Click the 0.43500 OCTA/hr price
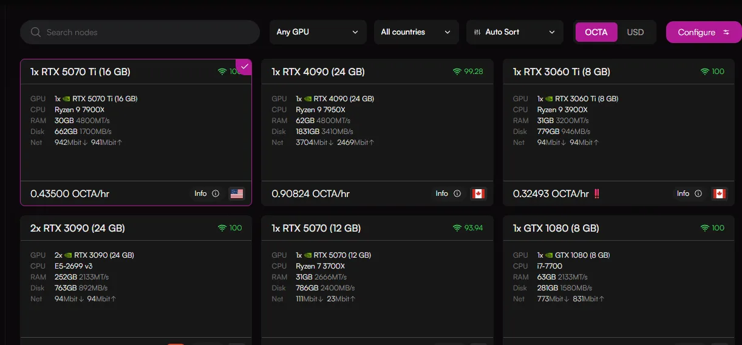The width and height of the screenshot is (742, 345). click(x=70, y=194)
